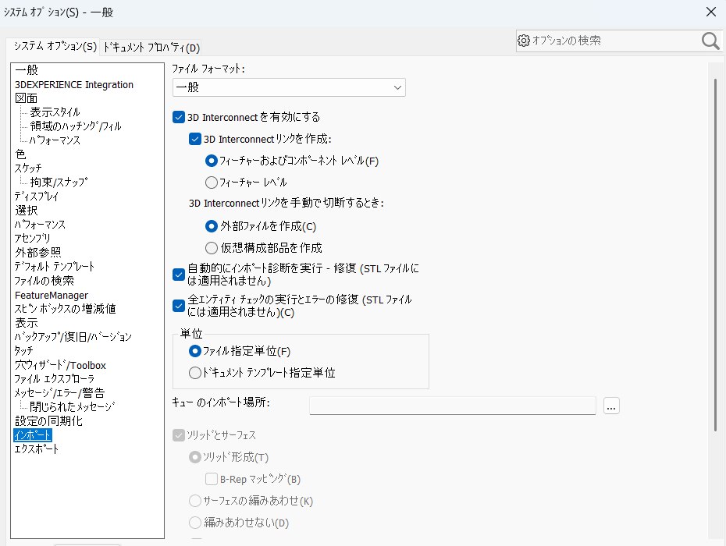Select 選択 in options tree

coord(27,211)
